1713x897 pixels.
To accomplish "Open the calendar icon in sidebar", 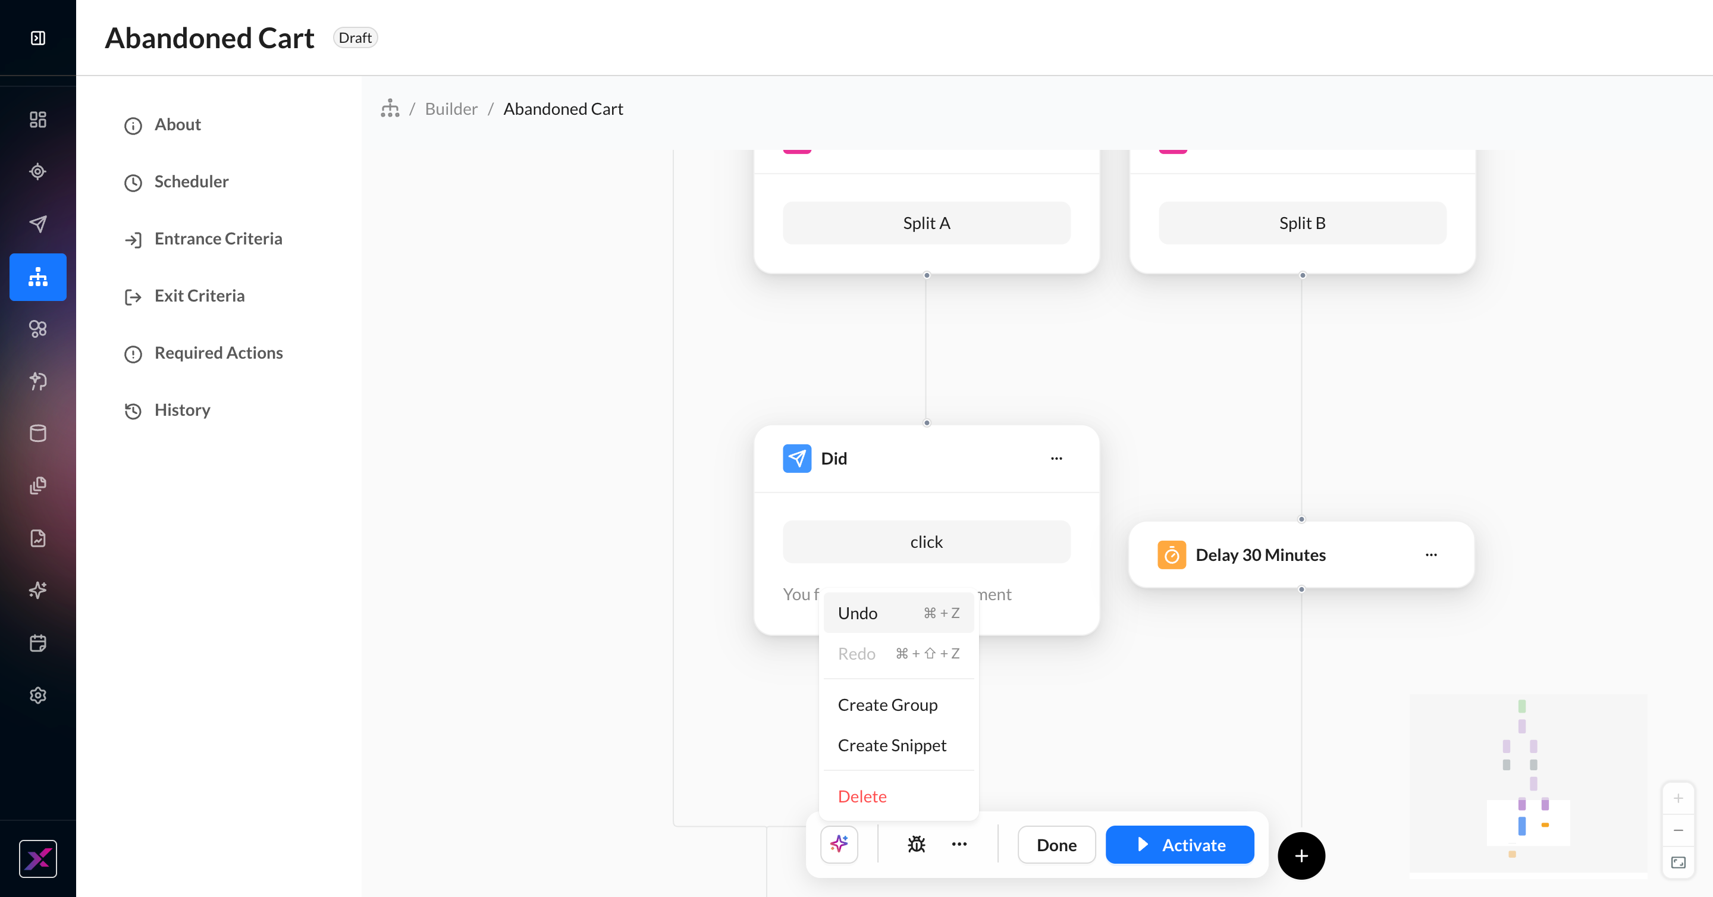I will coord(38,643).
